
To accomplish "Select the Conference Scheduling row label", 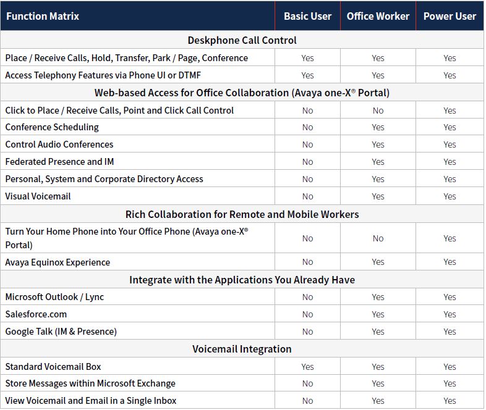I will (x=52, y=127).
